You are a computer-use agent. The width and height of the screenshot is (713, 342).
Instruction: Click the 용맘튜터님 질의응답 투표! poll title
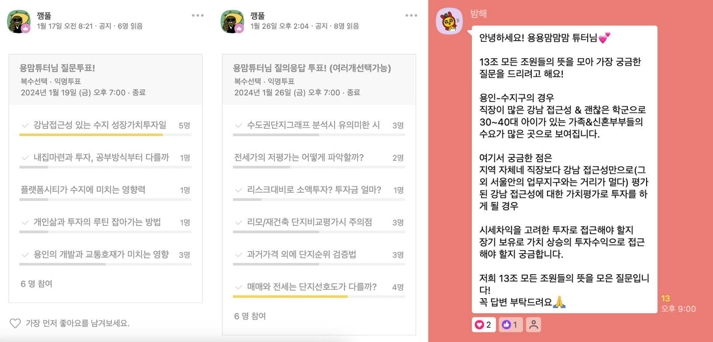(x=312, y=68)
